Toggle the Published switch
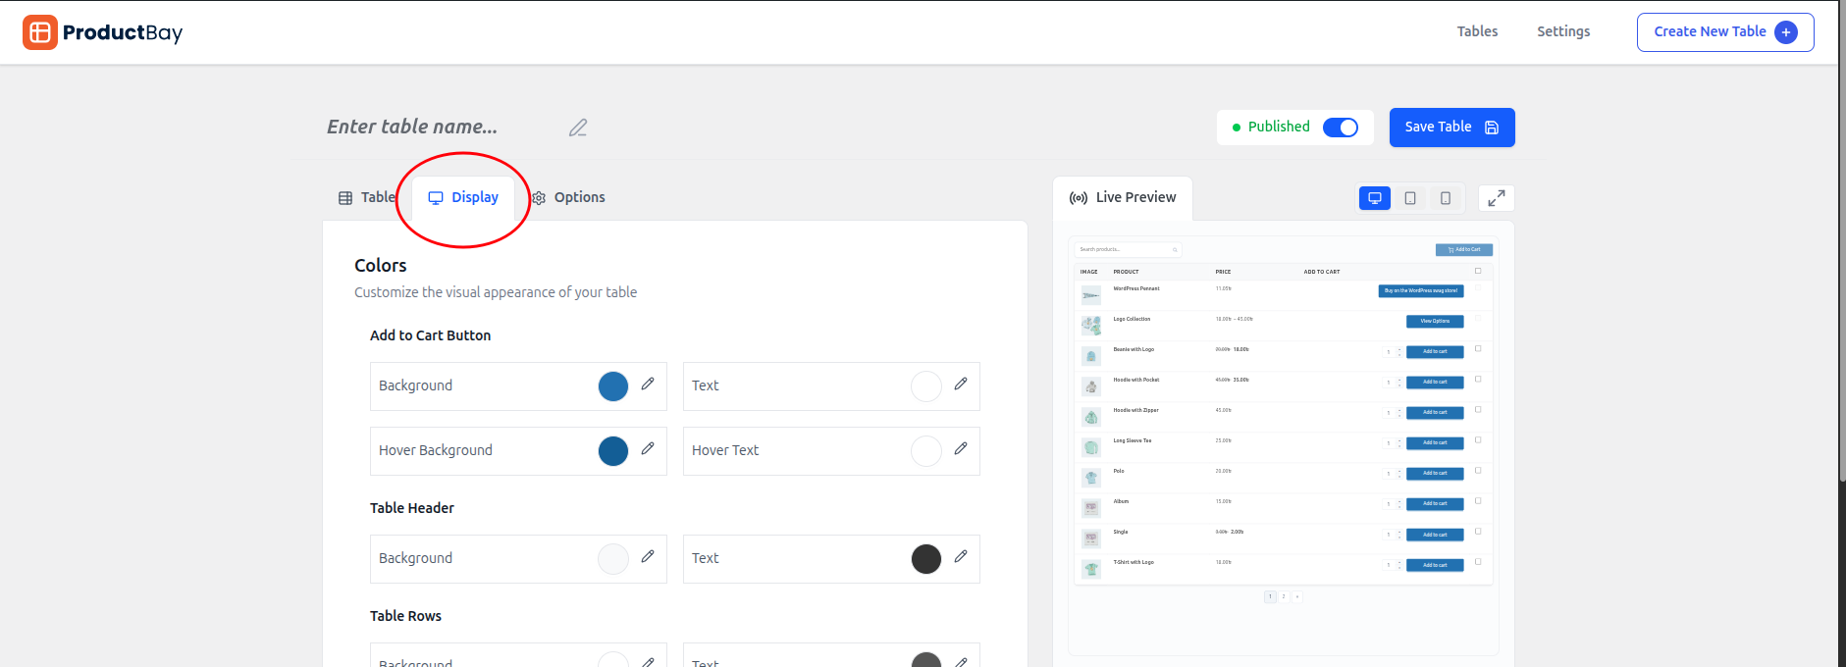 pyautogui.click(x=1341, y=128)
